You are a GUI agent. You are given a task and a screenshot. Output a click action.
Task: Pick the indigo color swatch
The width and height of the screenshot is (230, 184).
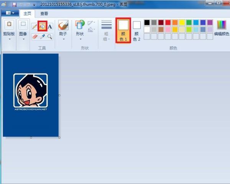(x=203, y=23)
